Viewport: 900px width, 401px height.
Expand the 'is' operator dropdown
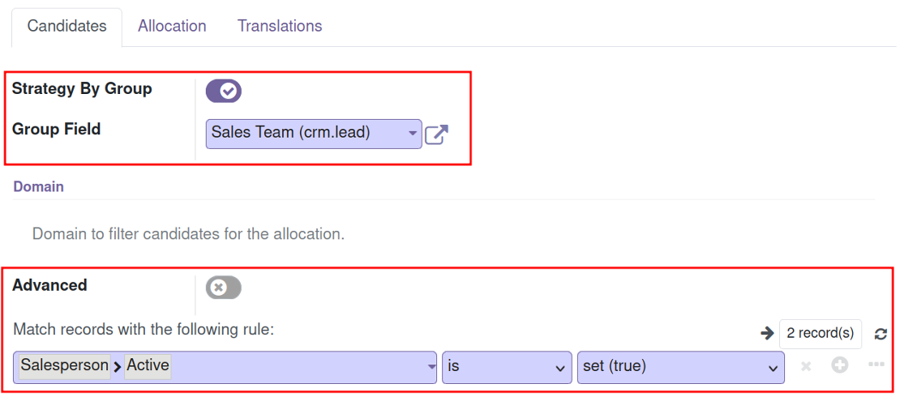tap(507, 368)
